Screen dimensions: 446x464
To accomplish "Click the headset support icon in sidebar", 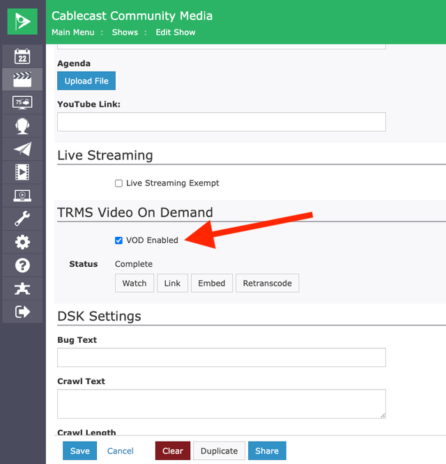I will tap(22, 126).
